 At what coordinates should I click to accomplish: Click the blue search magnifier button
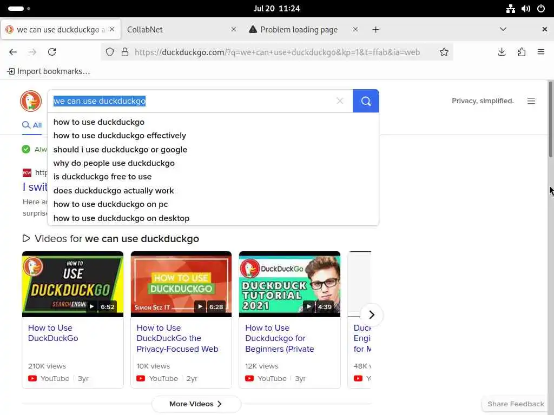(x=366, y=101)
